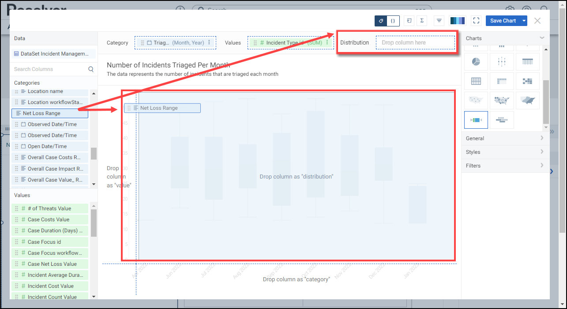Toggle the curly braces variables button
This screenshot has height=309, width=567.
tap(393, 21)
